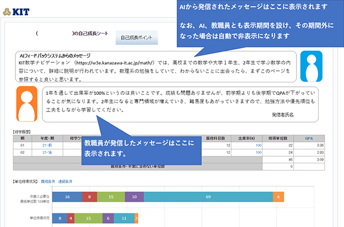Click the teal 69 bar segment
Screen dimensions: 344x227
[x=208, y=197]
